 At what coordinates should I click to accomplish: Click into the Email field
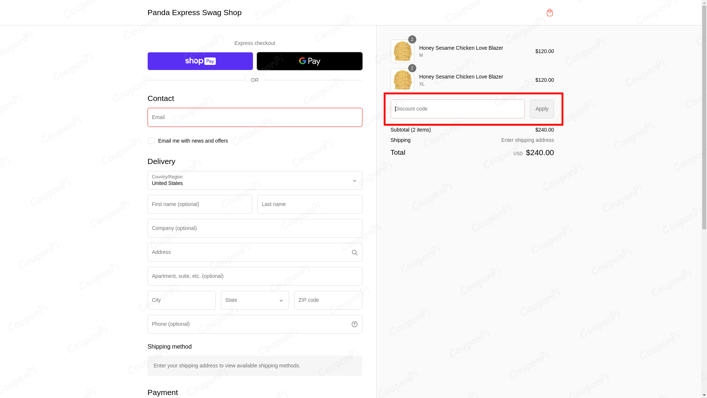click(x=254, y=117)
